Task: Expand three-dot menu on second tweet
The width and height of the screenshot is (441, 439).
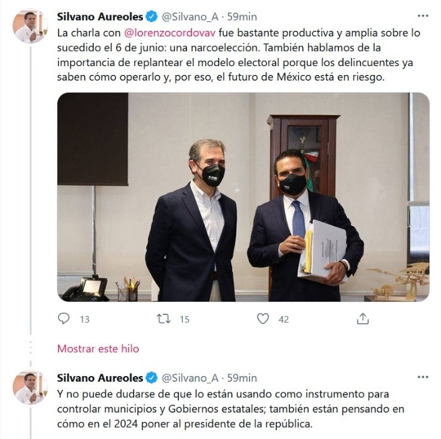Action: click(x=423, y=377)
